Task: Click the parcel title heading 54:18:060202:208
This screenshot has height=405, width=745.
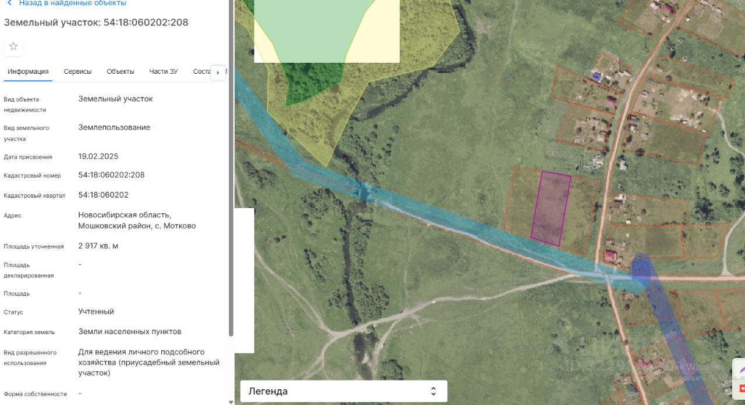Action: coord(96,23)
